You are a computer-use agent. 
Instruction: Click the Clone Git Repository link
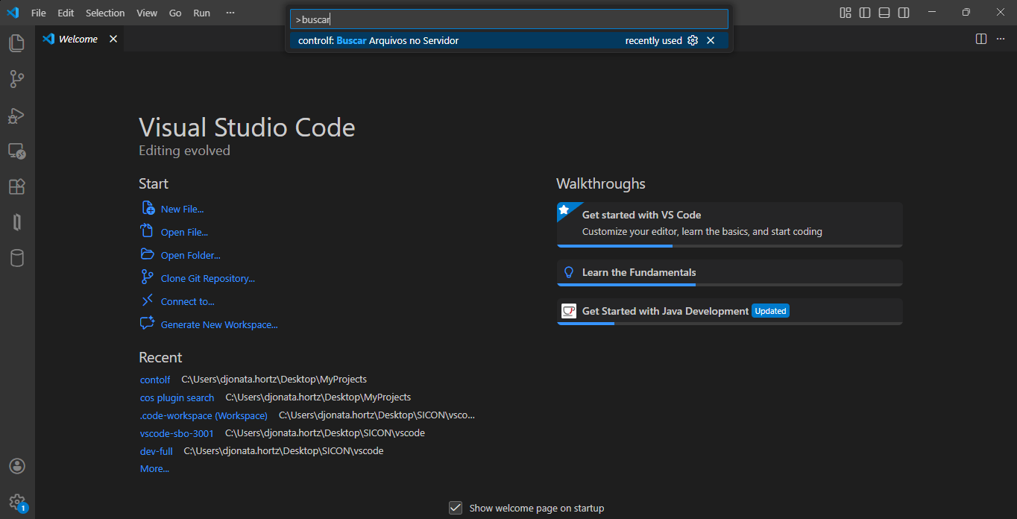(208, 279)
